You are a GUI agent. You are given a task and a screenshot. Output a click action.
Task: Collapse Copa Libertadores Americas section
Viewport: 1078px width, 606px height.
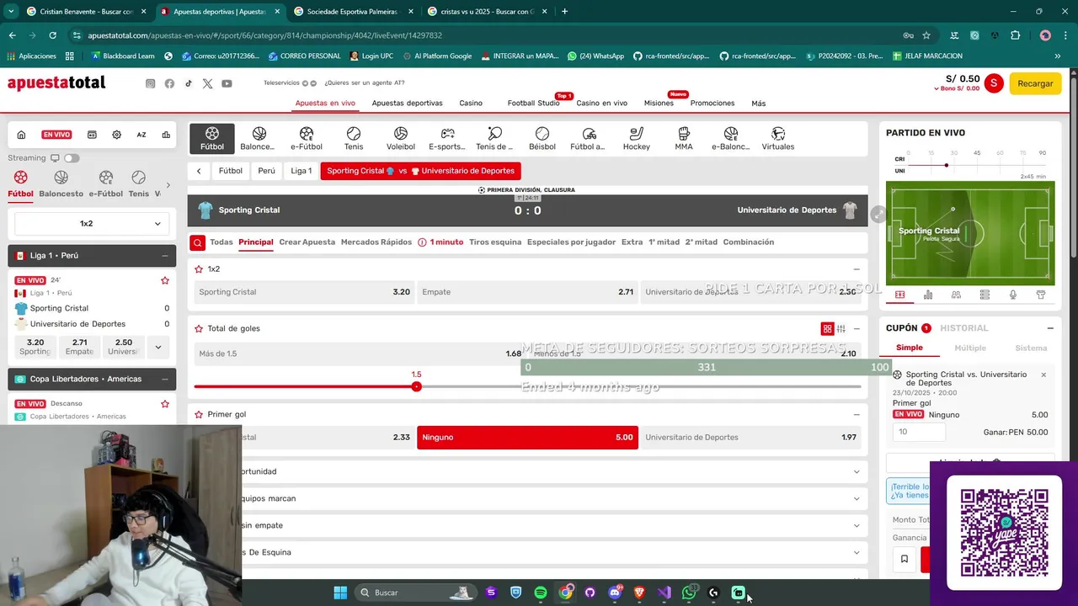pos(165,379)
